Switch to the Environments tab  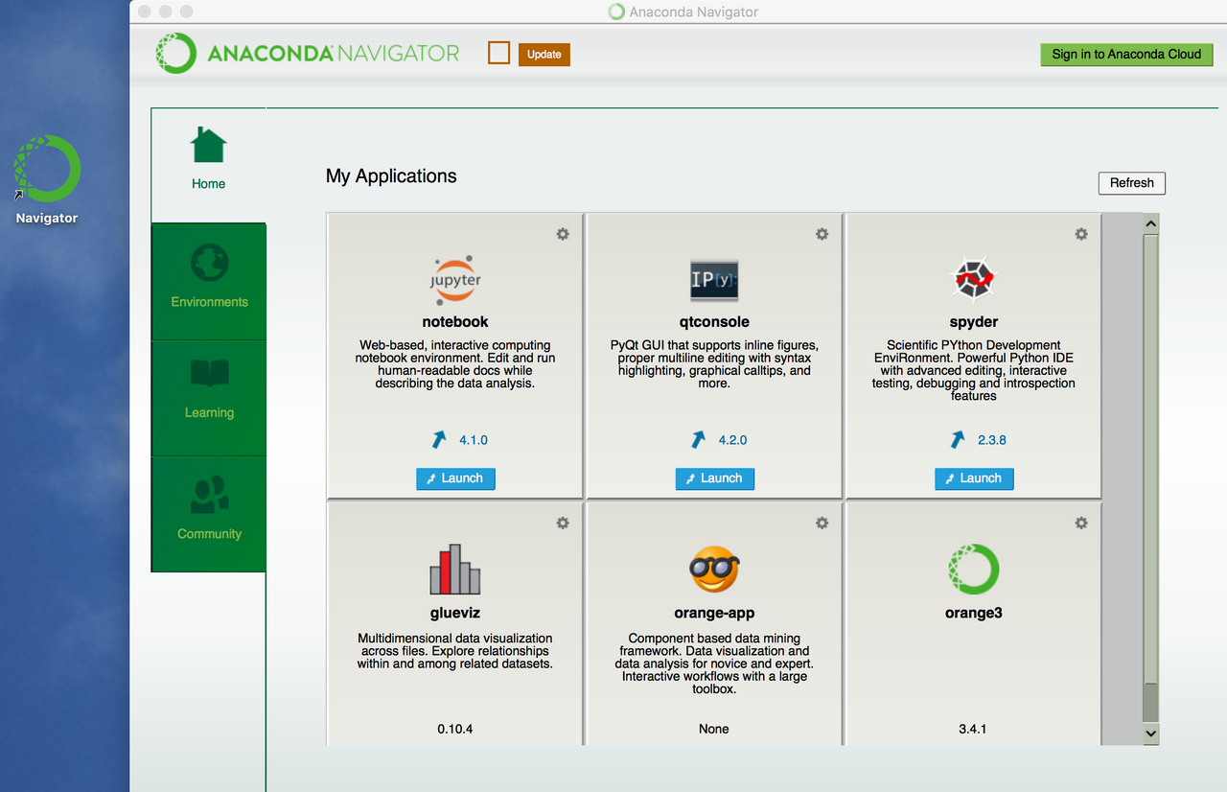click(209, 281)
